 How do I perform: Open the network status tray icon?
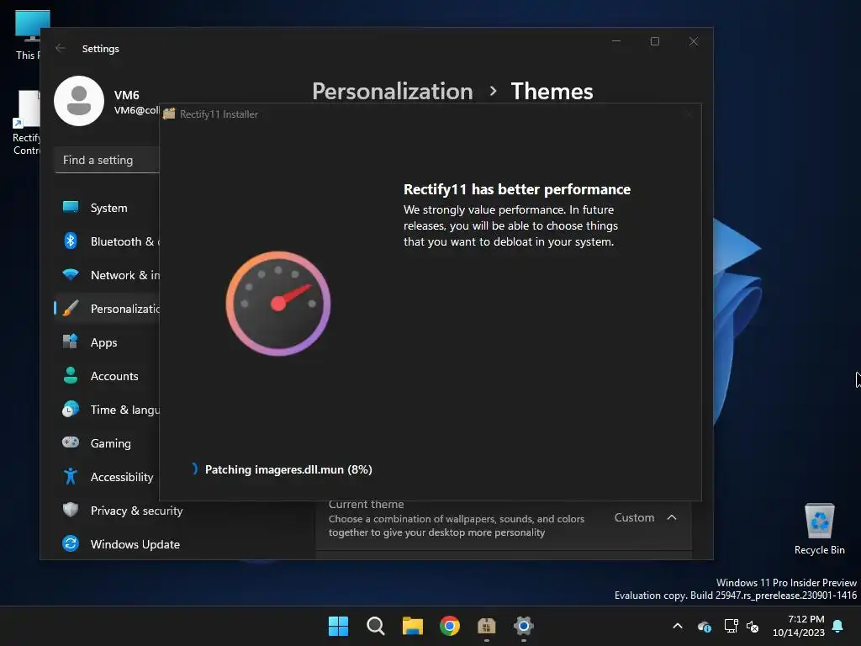[731, 626]
